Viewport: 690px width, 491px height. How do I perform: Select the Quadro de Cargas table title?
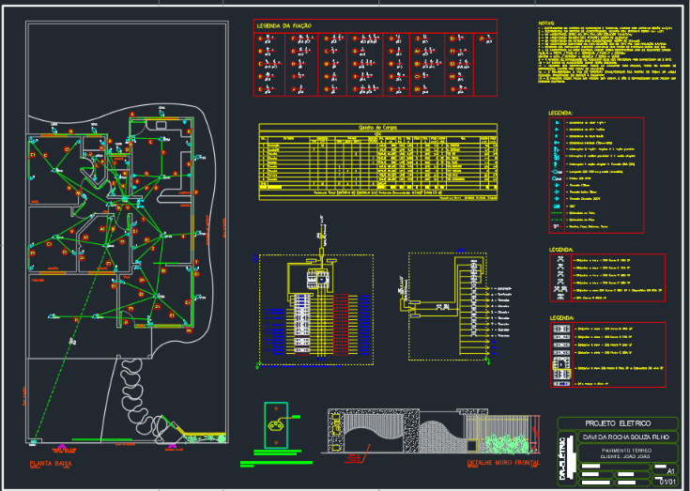[377, 128]
